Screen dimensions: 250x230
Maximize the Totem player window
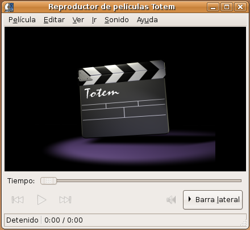pyautogui.click(x=227, y=7)
